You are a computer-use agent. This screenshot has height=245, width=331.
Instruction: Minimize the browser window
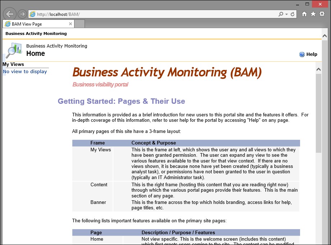[x=298, y=4]
